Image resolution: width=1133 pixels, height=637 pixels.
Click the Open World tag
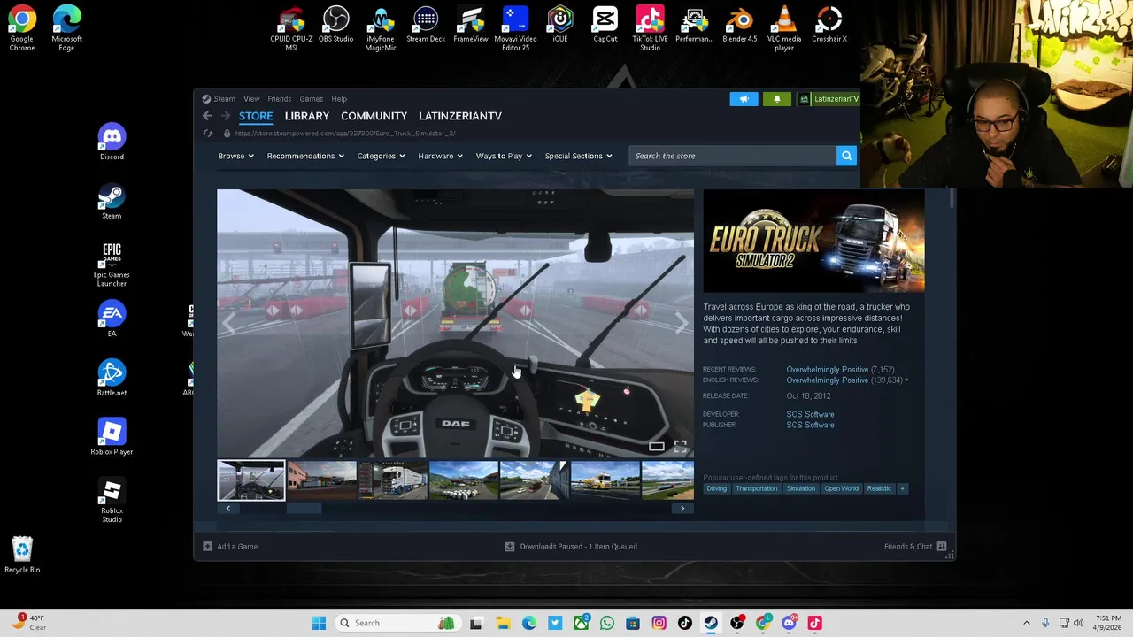(841, 488)
